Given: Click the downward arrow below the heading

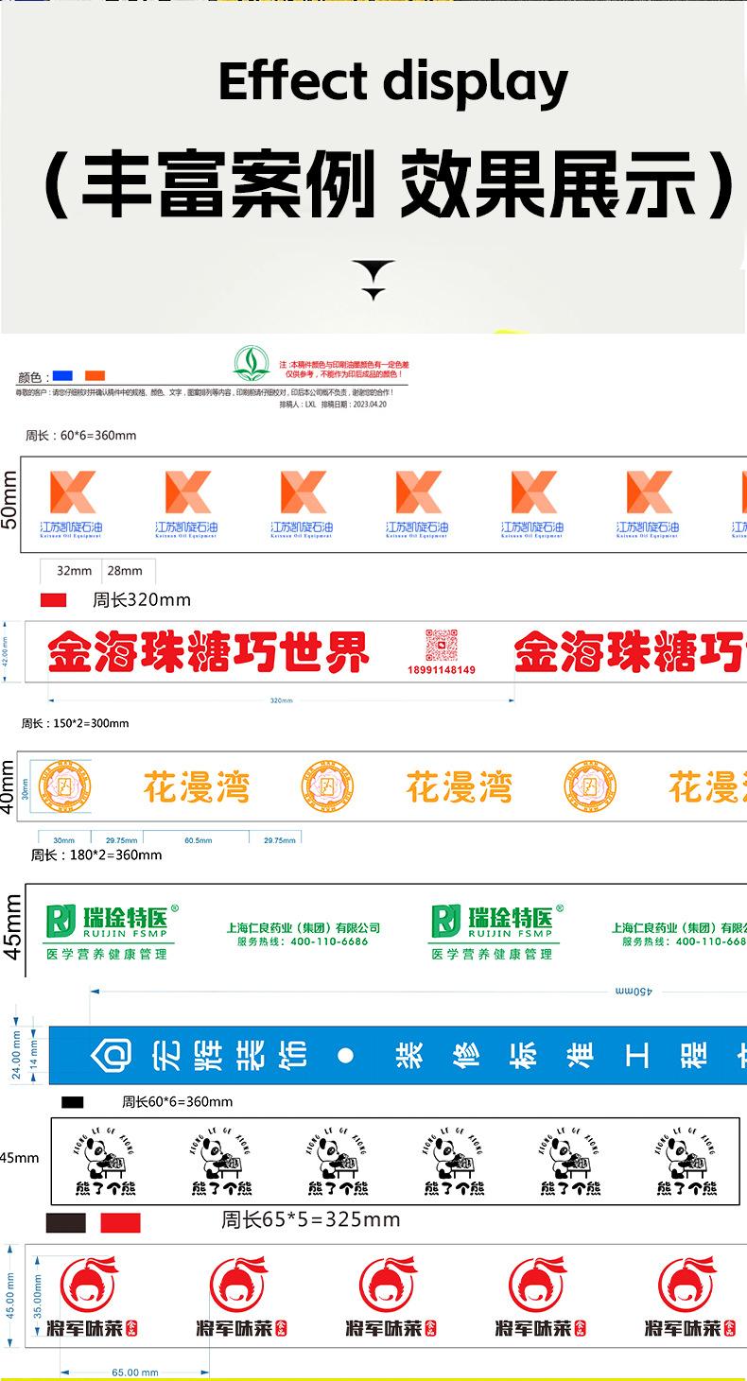Looking at the screenshot, I should click(374, 281).
